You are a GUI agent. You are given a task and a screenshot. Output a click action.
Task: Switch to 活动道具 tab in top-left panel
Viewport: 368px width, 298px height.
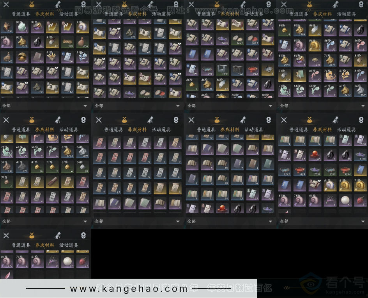tap(69, 14)
